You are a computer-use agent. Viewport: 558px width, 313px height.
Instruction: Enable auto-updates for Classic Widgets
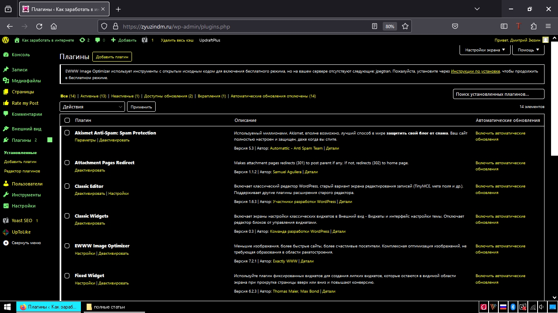pyautogui.click(x=500, y=219)
